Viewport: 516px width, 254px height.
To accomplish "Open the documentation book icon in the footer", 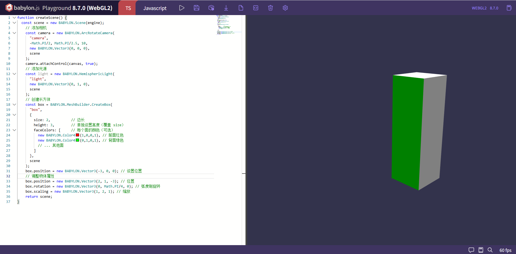I will [481, 250].
